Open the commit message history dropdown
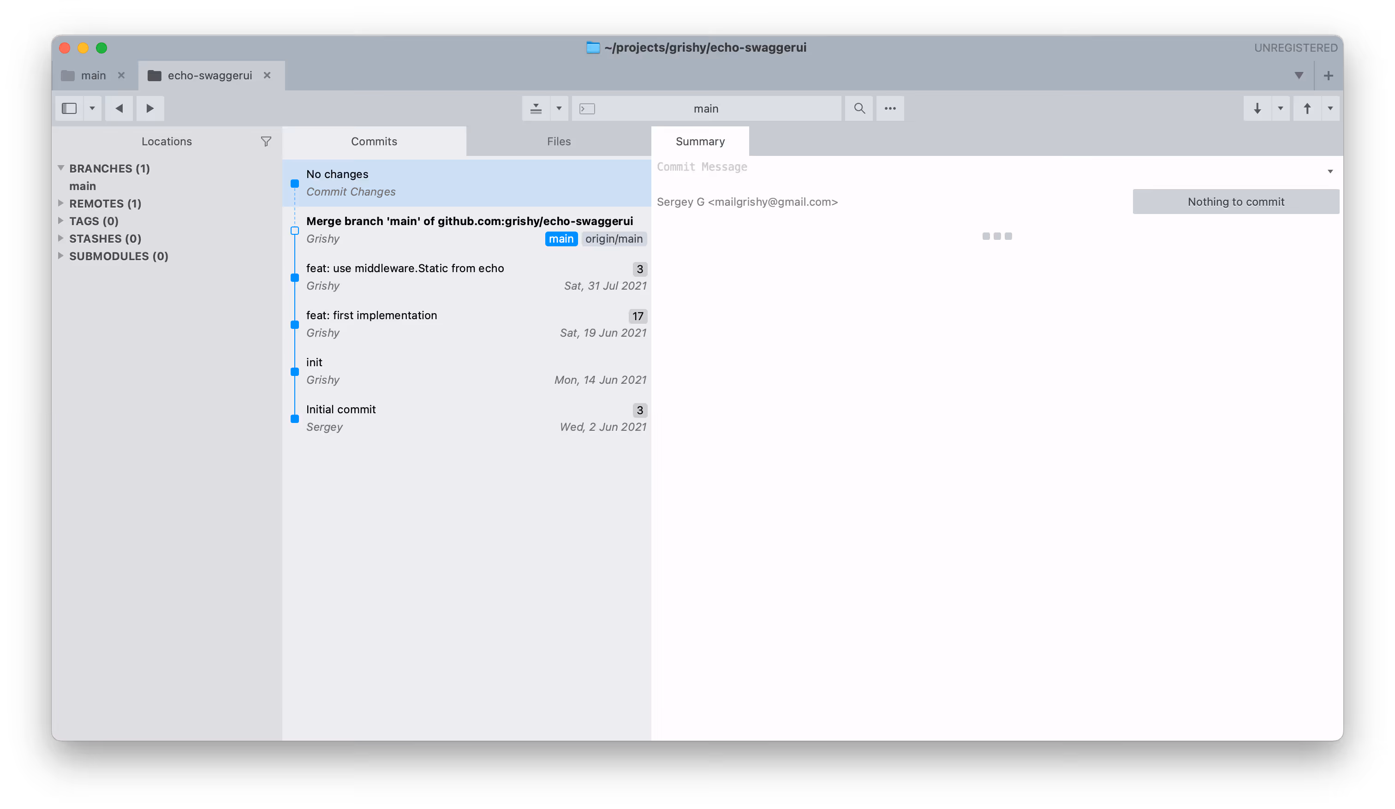The width and height of the screenshot is (1395, 809). pos(1329,172)
